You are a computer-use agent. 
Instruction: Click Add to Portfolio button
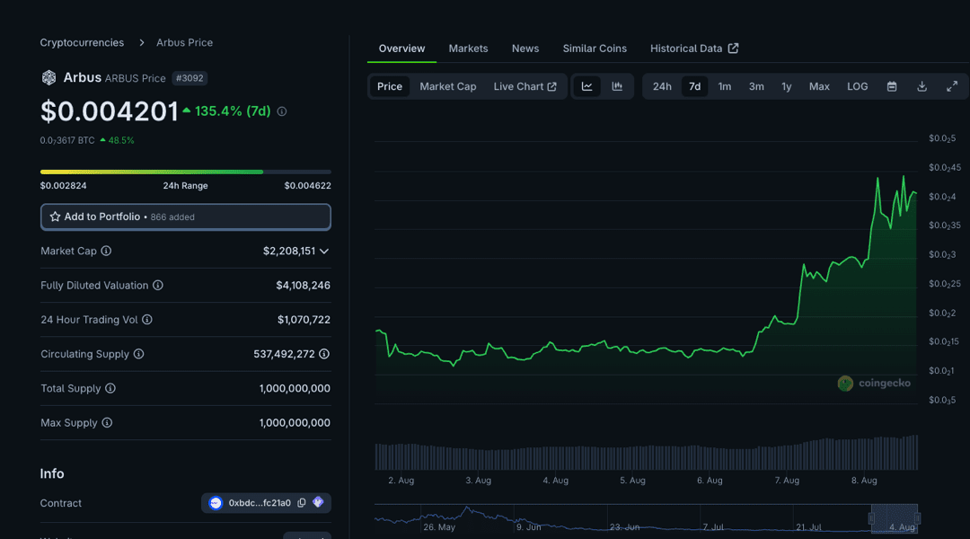click(x=185, y=216)
